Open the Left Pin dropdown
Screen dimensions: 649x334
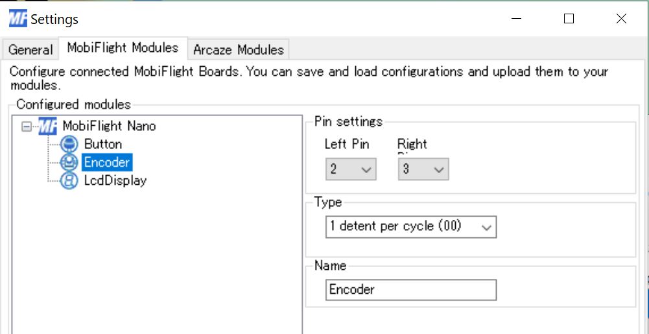coord(351,169)
